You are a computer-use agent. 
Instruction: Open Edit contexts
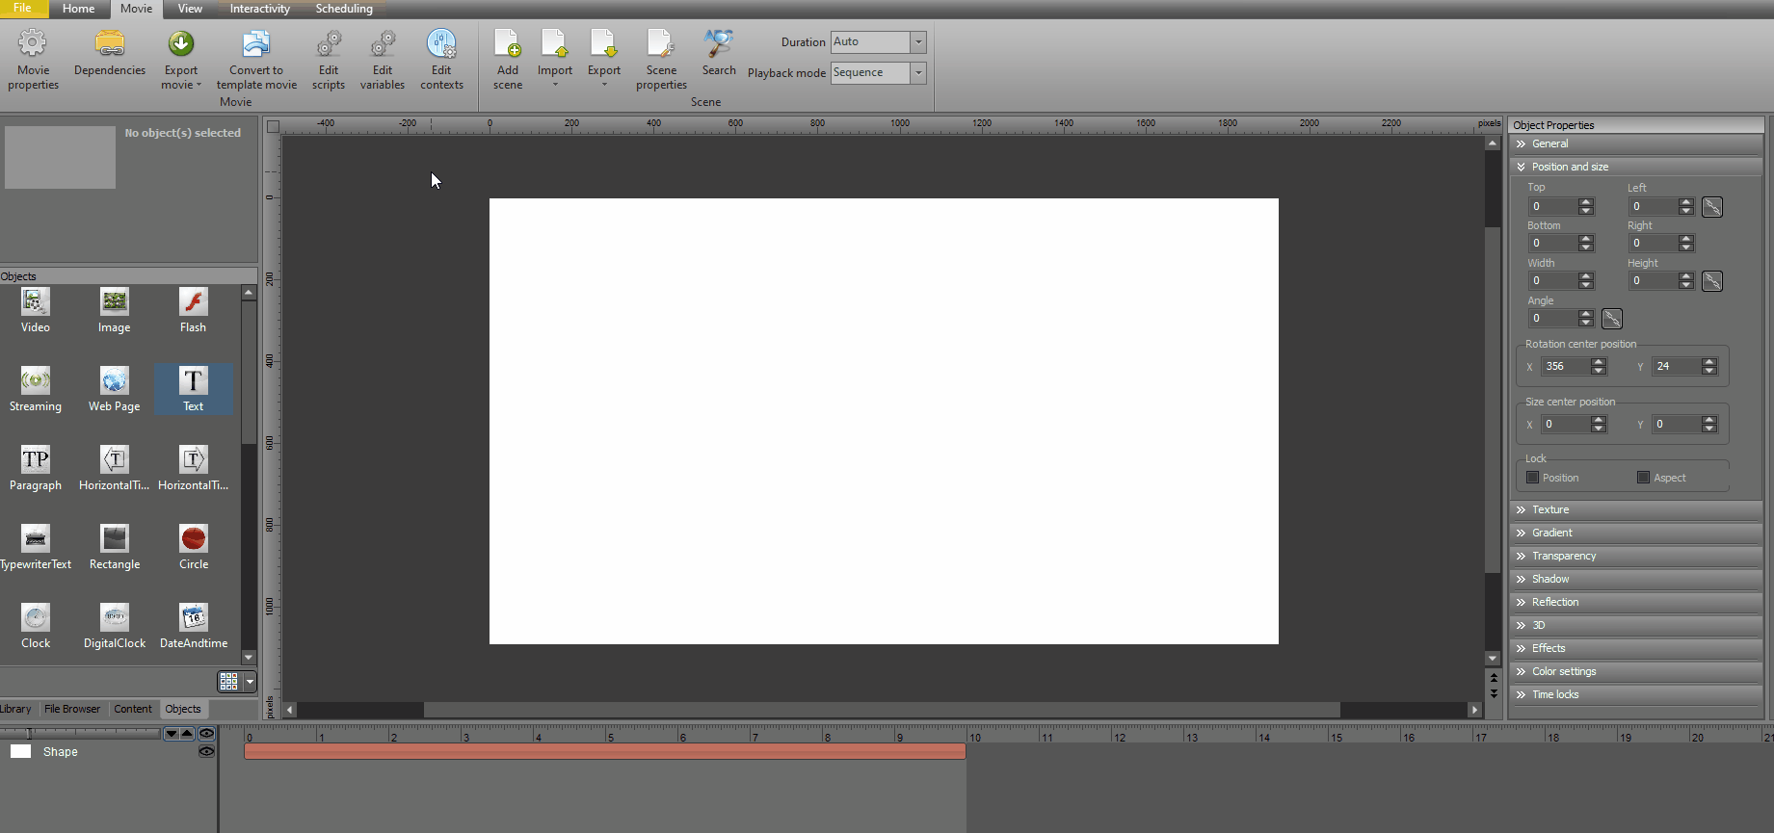point(441,60)
